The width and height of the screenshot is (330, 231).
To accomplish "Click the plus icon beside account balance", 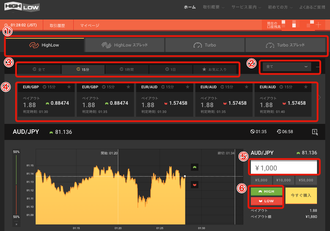I will coord(318,25).
